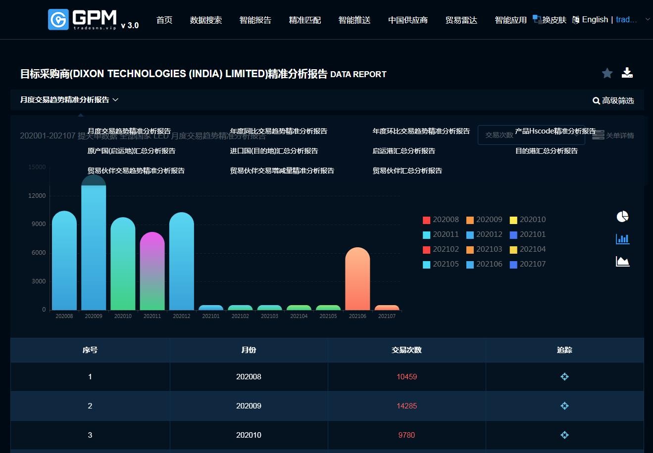Viewport: 653px width, 453px height.
Task: Toggle the 202103 legend series
Action: (x=484, y=249)
